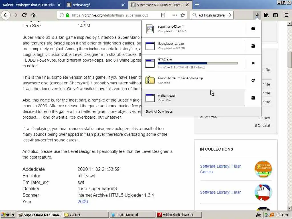Image resolution: width=292 pixels, height=219 pixels.
Task: Go back with the browser back arrow
Action: [6, 15]
